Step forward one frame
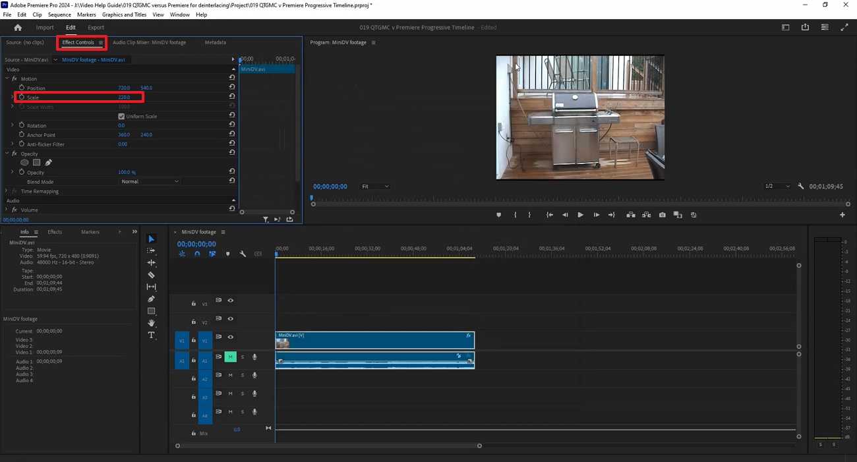 tap(596, 215)
